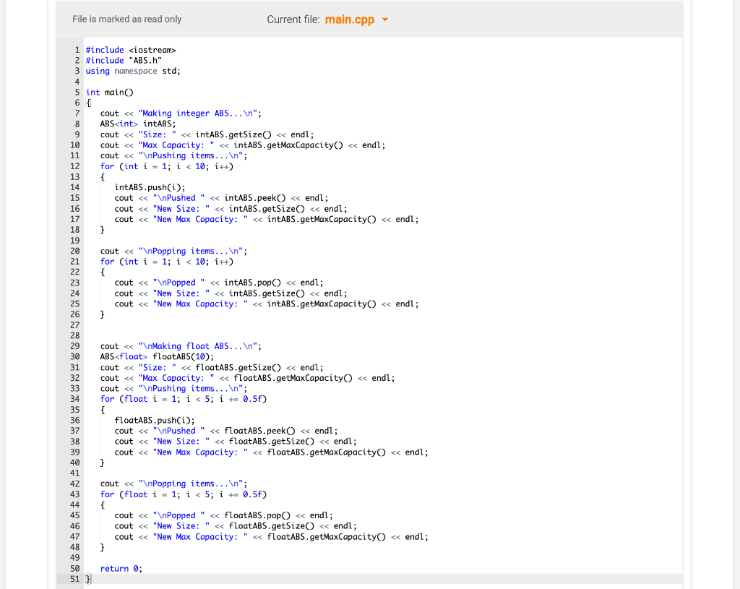740x589 pixels.
Task: Open the current file dropdown arrow
Action: pos(385,20)
